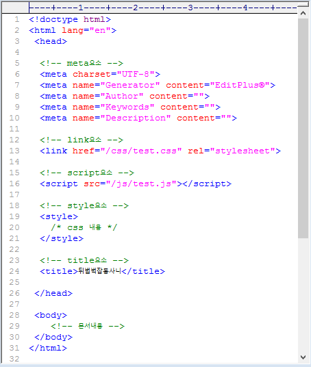Viewport: 311px width, 367px height.
Task: Click line number 32 in the gutter
Action: tap(14, 359)
